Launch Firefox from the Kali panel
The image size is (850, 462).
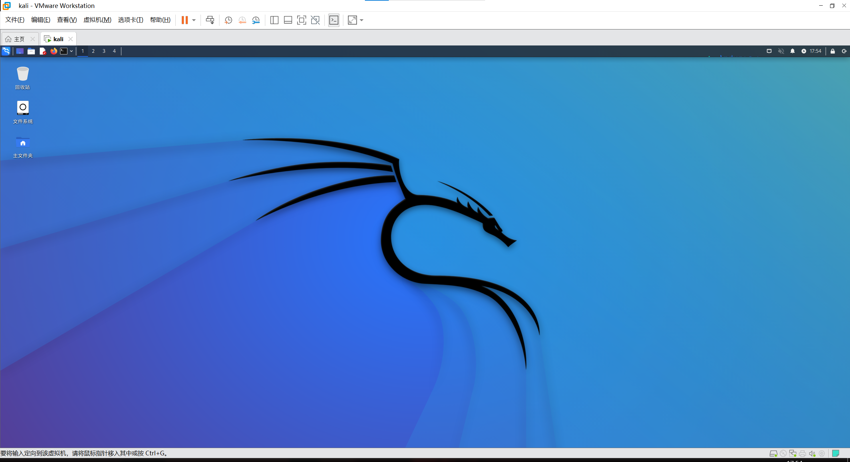(53, 51)
